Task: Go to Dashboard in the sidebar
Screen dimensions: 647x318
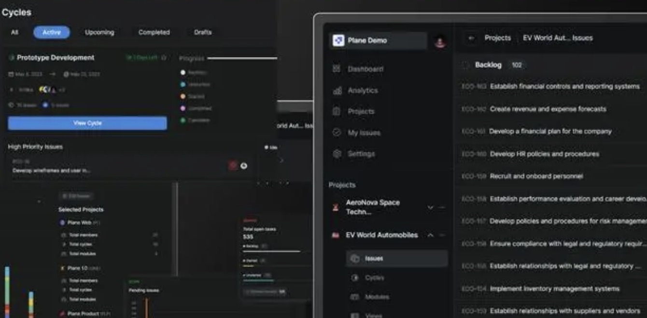Action: click(x=366, y=69)
